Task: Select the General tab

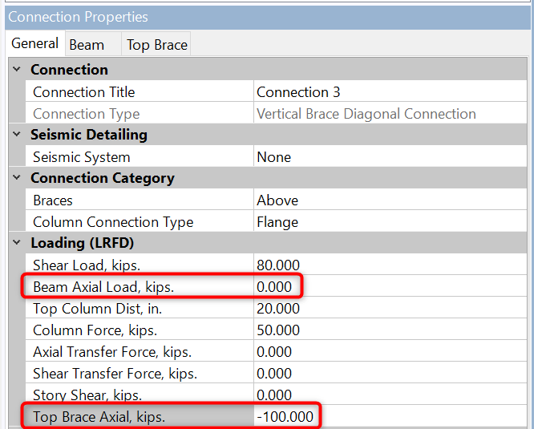Action: (x=34, y=44)
